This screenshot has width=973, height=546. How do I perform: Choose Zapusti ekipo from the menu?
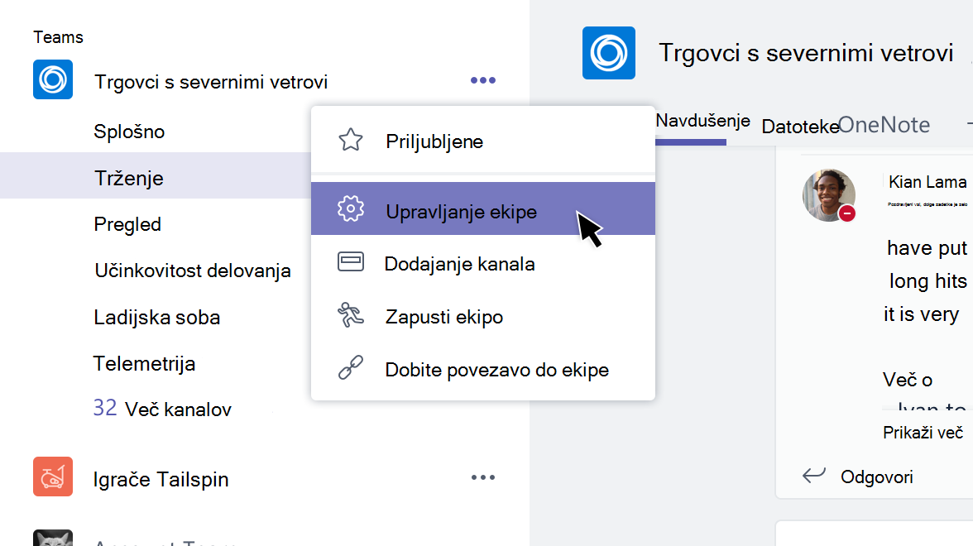pos(483,316)
